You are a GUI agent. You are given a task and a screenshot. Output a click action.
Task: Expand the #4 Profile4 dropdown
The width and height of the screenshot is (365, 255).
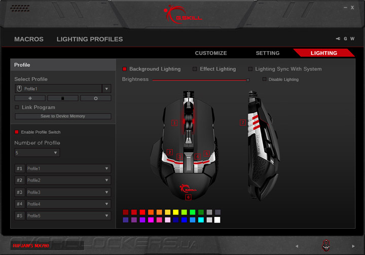(x=68, y=204)
